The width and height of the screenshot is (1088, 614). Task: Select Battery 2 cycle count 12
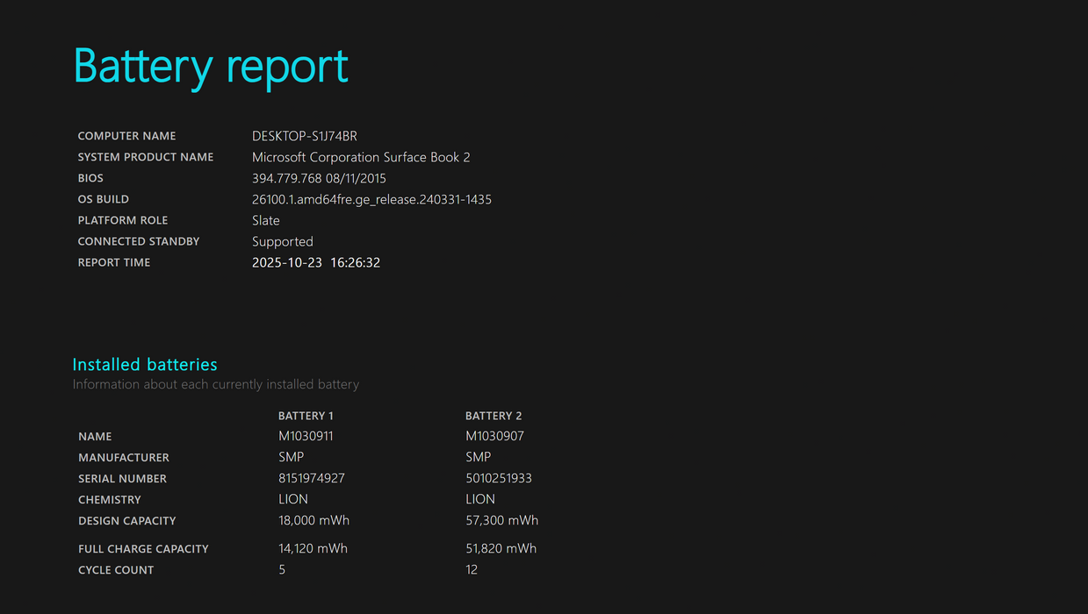(x=472, y=569)
